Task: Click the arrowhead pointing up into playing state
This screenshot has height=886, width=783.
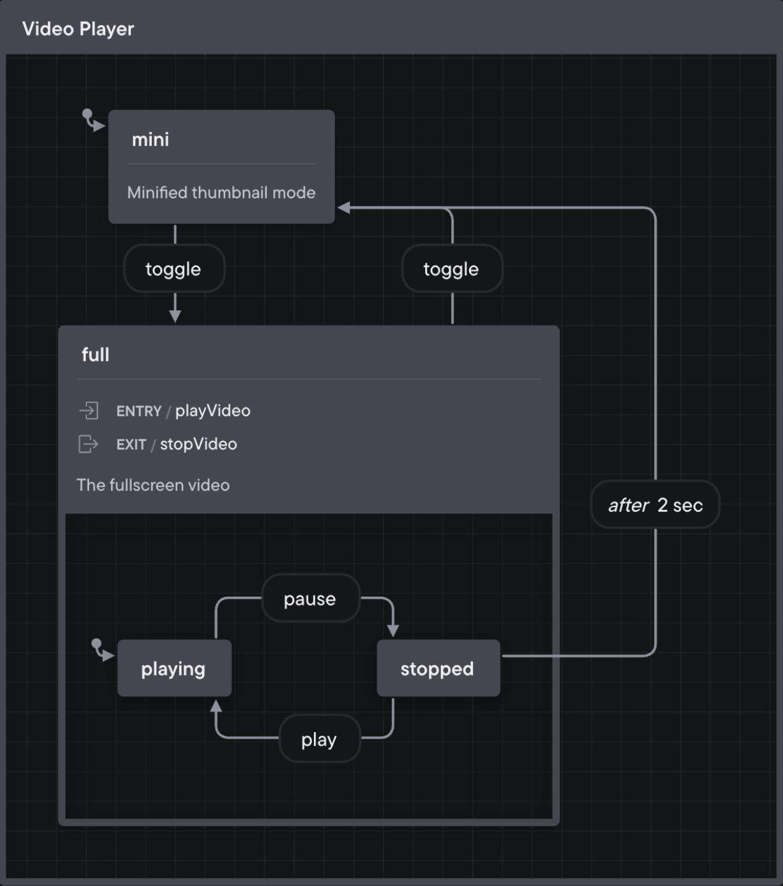Action: 216,706
